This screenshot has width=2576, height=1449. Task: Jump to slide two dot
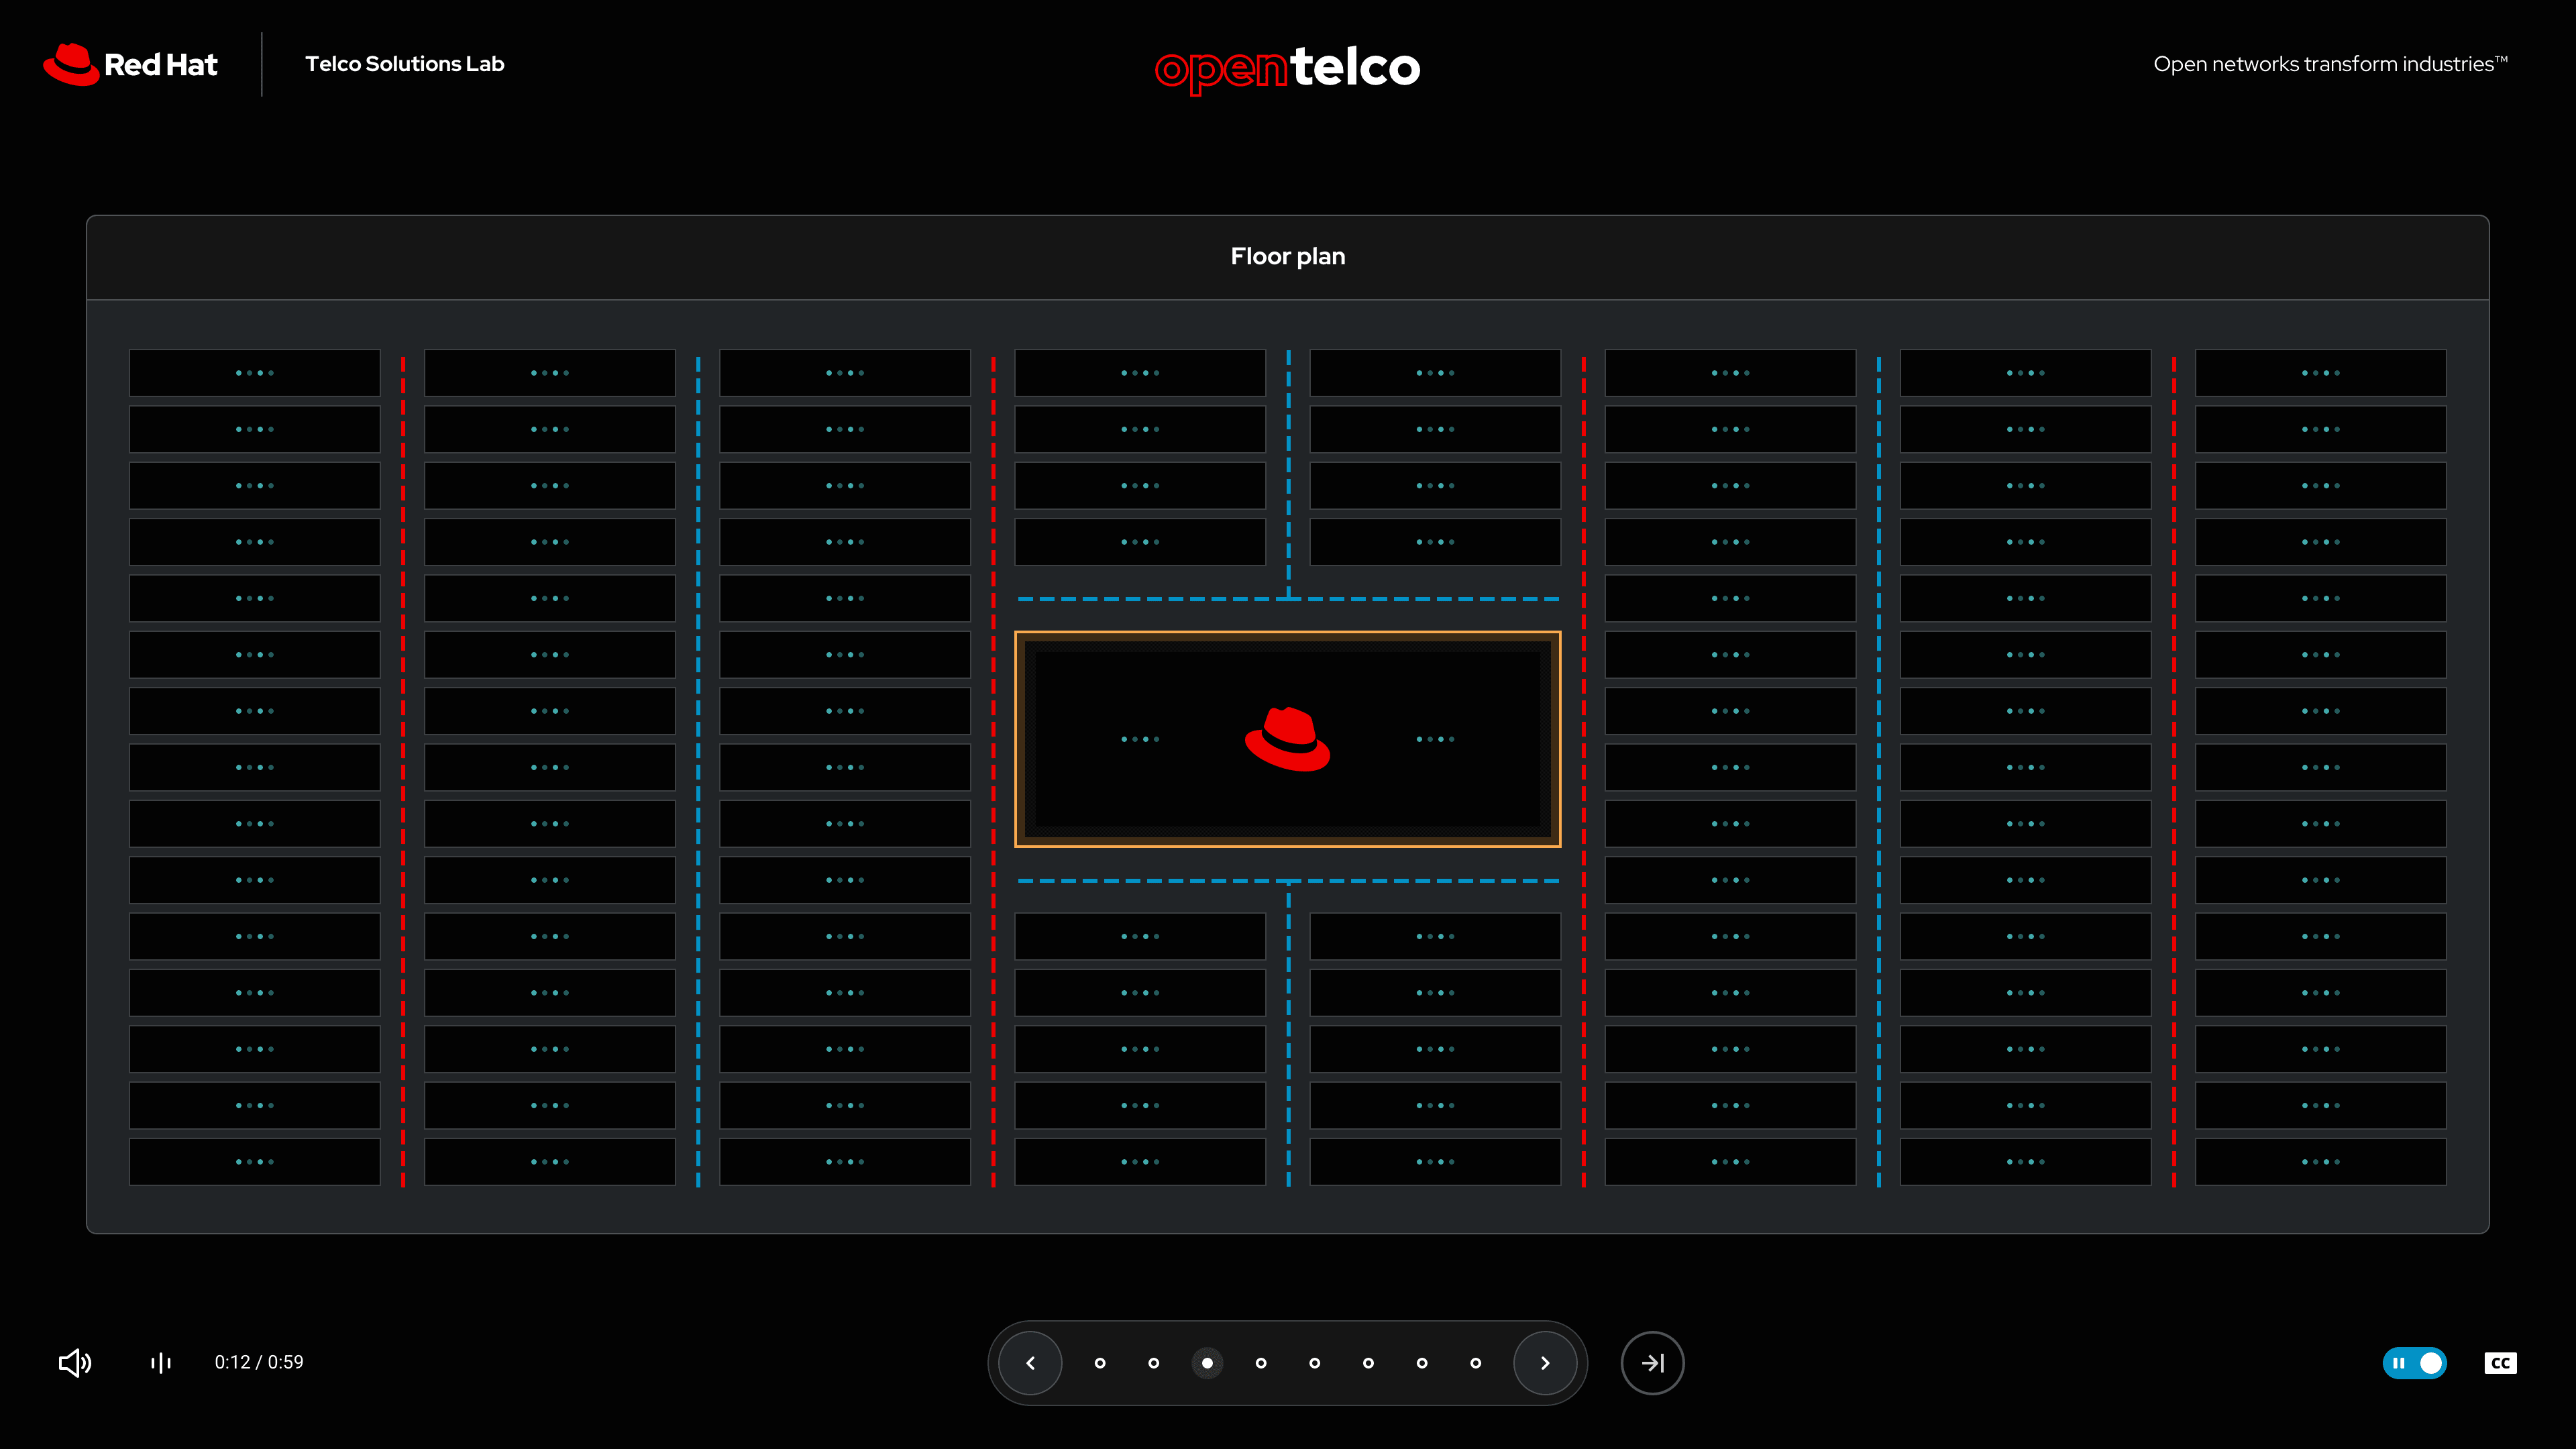point(1154,1363)
